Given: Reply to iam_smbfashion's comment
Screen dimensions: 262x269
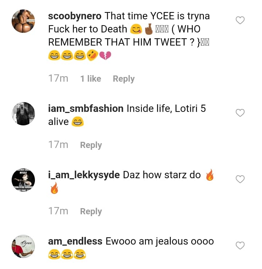Looking at the screenshot, I should pyautogui.click(x=91, y=145).
